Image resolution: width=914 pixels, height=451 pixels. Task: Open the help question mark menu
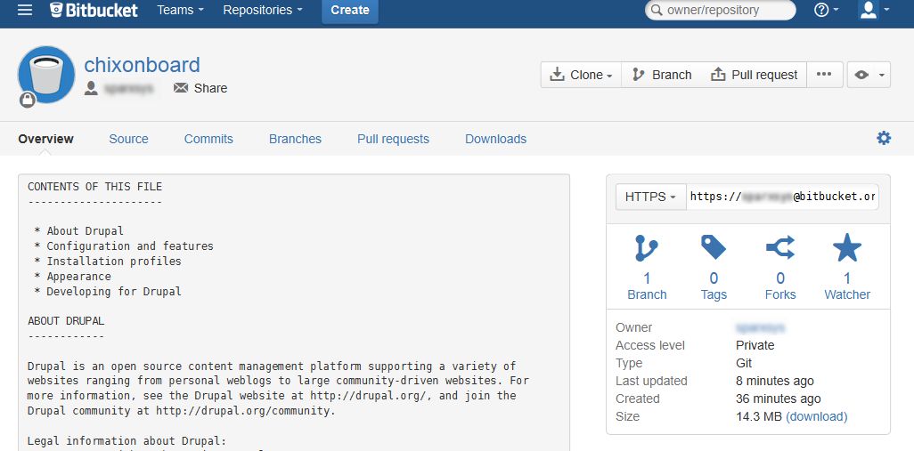point(826,10)
